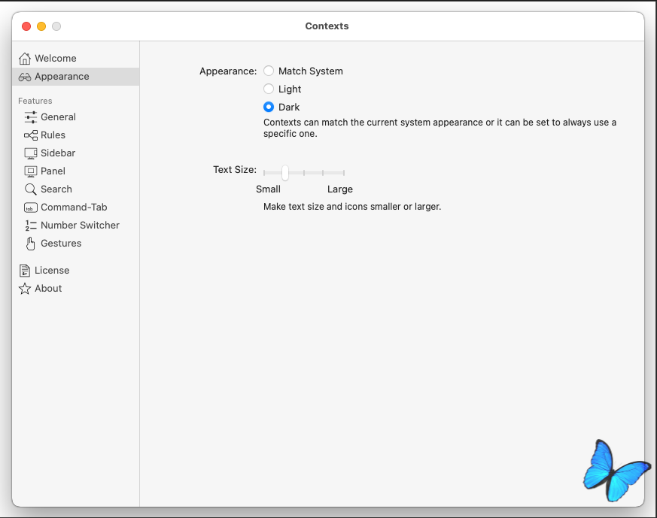Screen dimensions: 657x518
Task: Click the Text Size slider knob
Action: coord(285,173)
